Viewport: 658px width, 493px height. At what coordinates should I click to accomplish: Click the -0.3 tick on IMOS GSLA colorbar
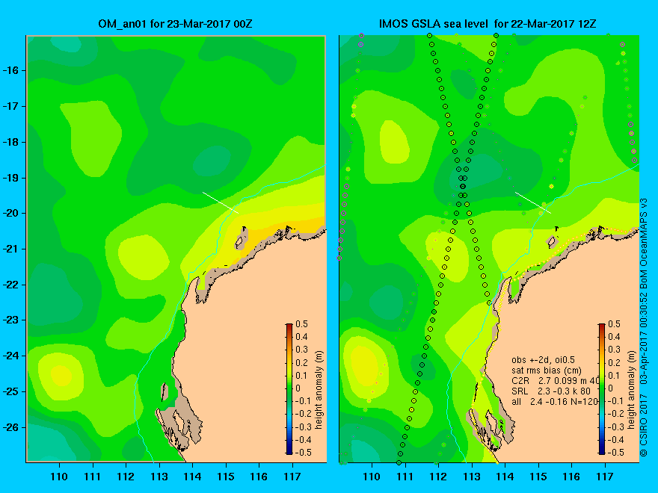[x=615, y=427]
